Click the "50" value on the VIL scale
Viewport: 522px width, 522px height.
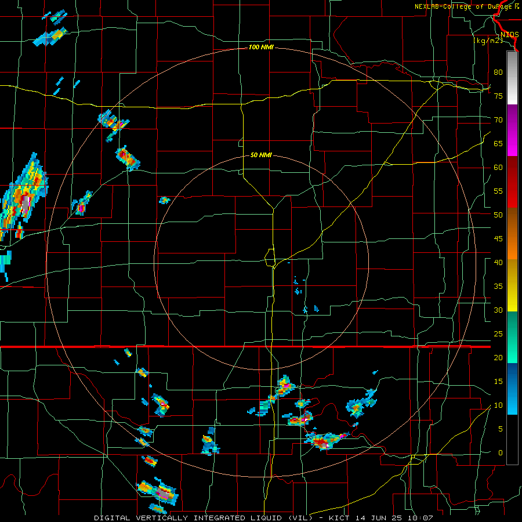pyautogui.click(x=498, y=215)
